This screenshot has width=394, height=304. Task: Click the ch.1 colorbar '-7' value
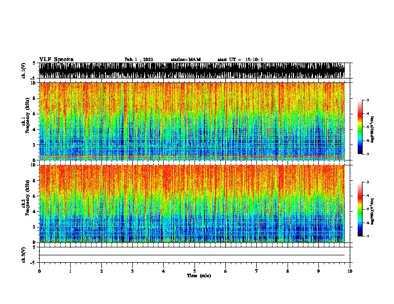point(367,154)
